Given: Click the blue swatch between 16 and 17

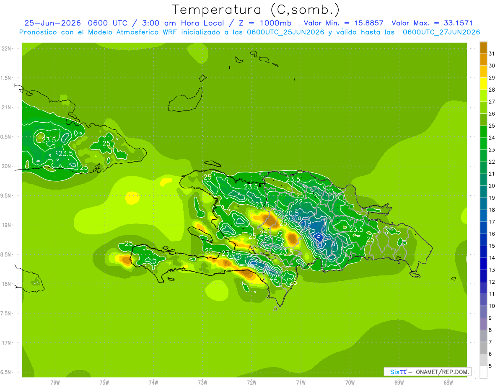Looking at the screenshot, I should click(x=483, y=228).
